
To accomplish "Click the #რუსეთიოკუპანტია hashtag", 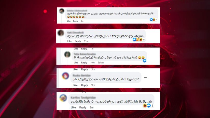I will click(128, 36).
